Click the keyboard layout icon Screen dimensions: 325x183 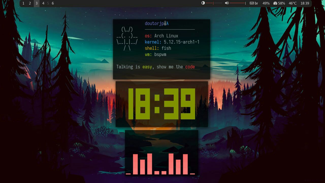252,3
